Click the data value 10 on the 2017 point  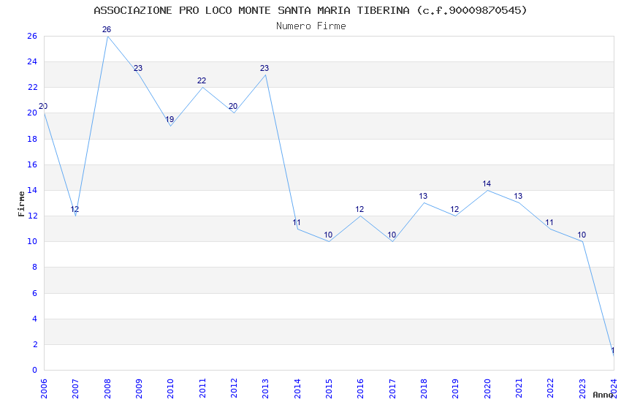[392, 235]
